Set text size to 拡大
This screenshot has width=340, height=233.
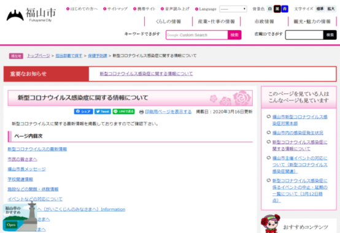[x=331, y=9]
